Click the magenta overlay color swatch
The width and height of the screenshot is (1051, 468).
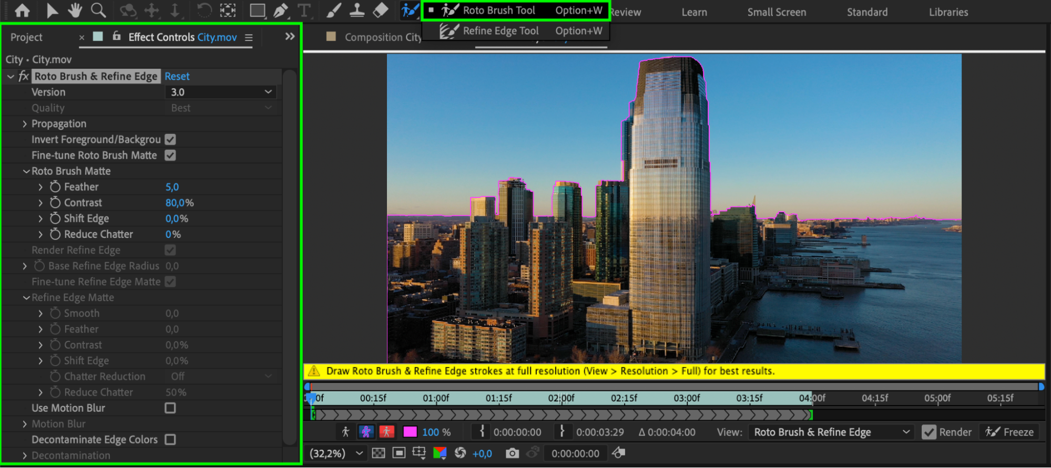pyautogui.click(x=410, y=432)
